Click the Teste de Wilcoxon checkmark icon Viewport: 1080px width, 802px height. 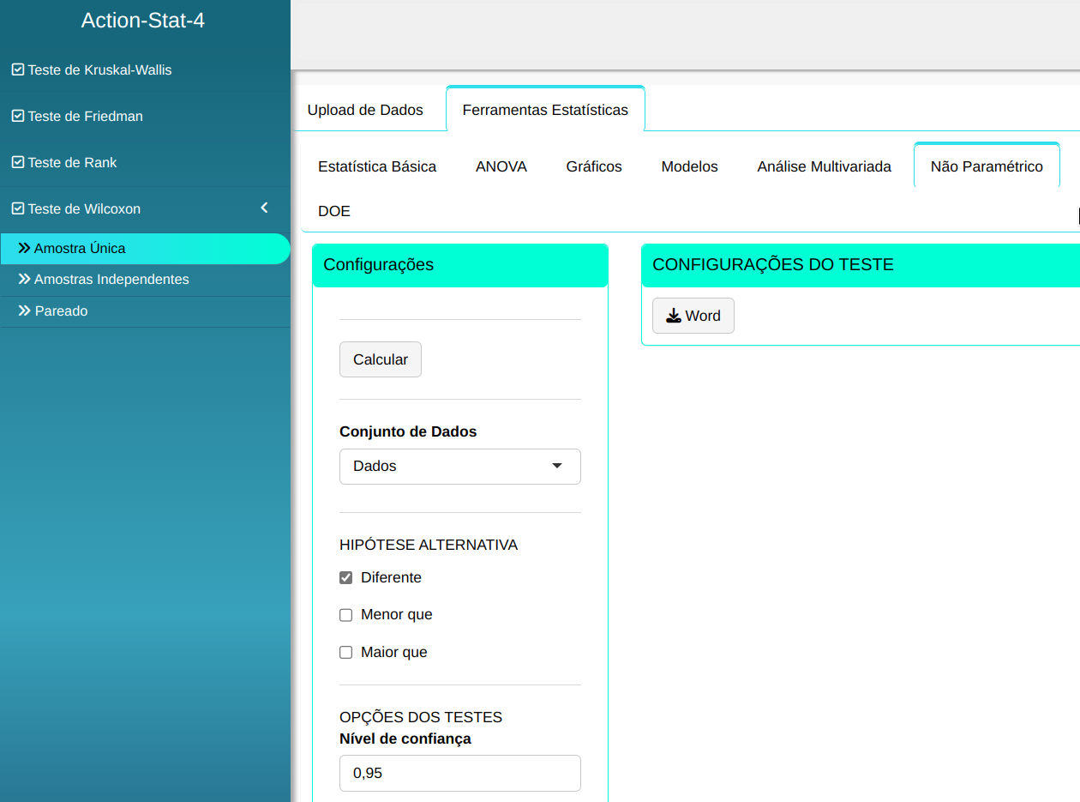17,209
